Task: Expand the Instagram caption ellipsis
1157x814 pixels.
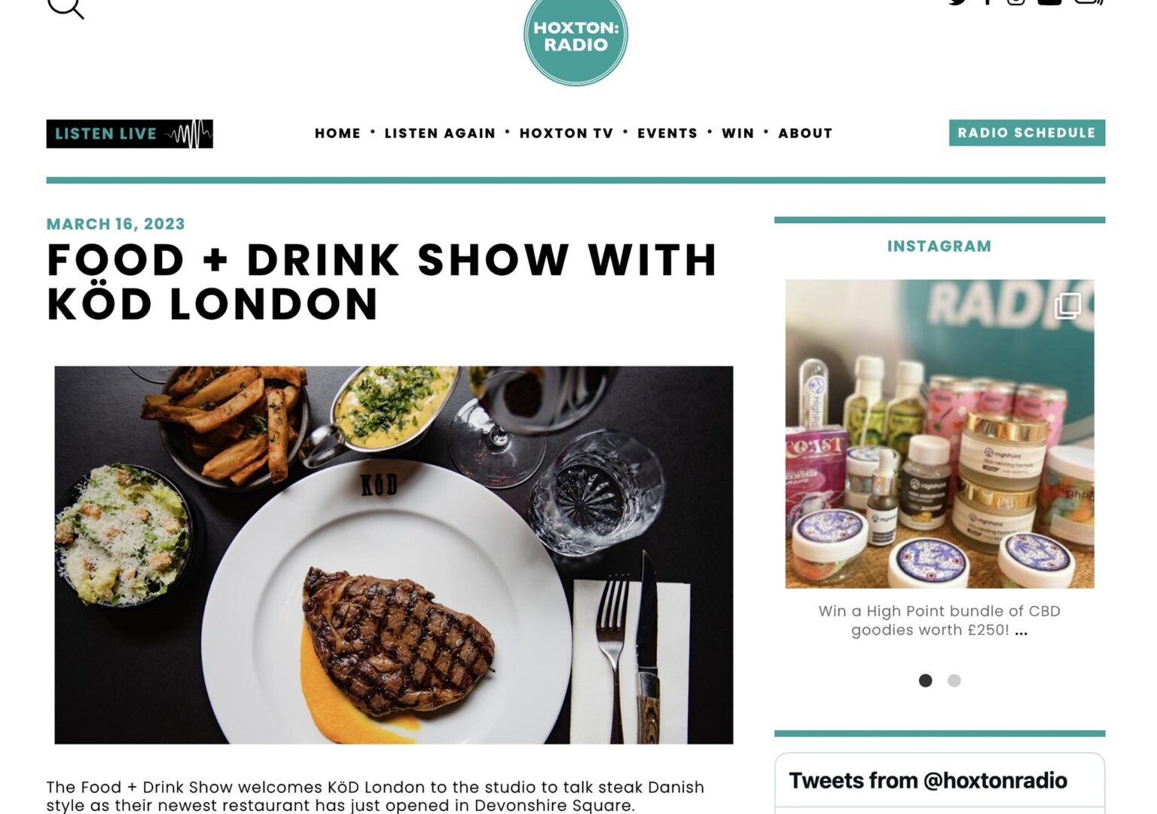Action: (1021, 632)
